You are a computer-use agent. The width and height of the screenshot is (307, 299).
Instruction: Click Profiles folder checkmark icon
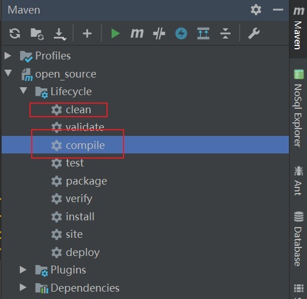[26, 57]
